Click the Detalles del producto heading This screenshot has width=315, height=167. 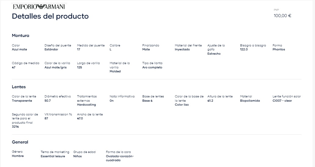click(x=50, y=16)
